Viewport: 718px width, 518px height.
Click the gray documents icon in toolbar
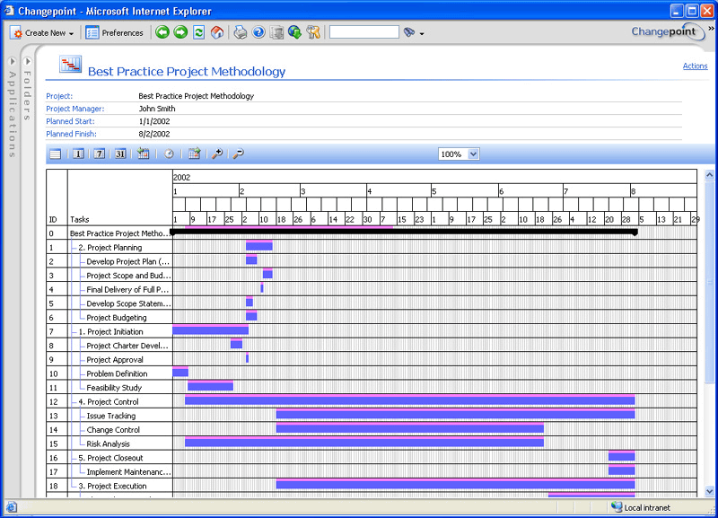[x=277, y=32]
